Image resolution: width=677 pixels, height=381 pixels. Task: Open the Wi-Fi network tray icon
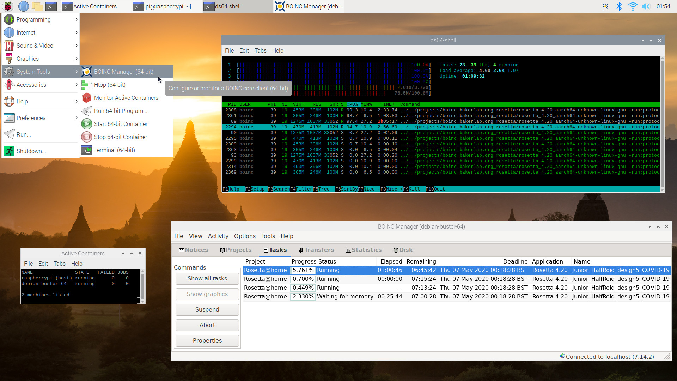pyautogui.click(x=633, y=6)
